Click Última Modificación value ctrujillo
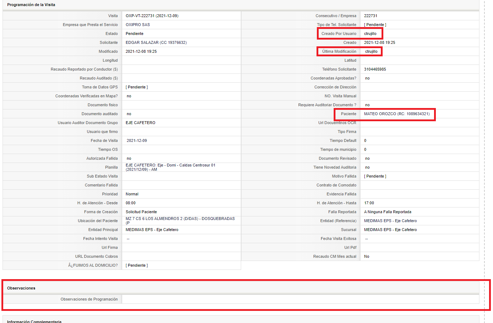 click(x=371, y=51)
